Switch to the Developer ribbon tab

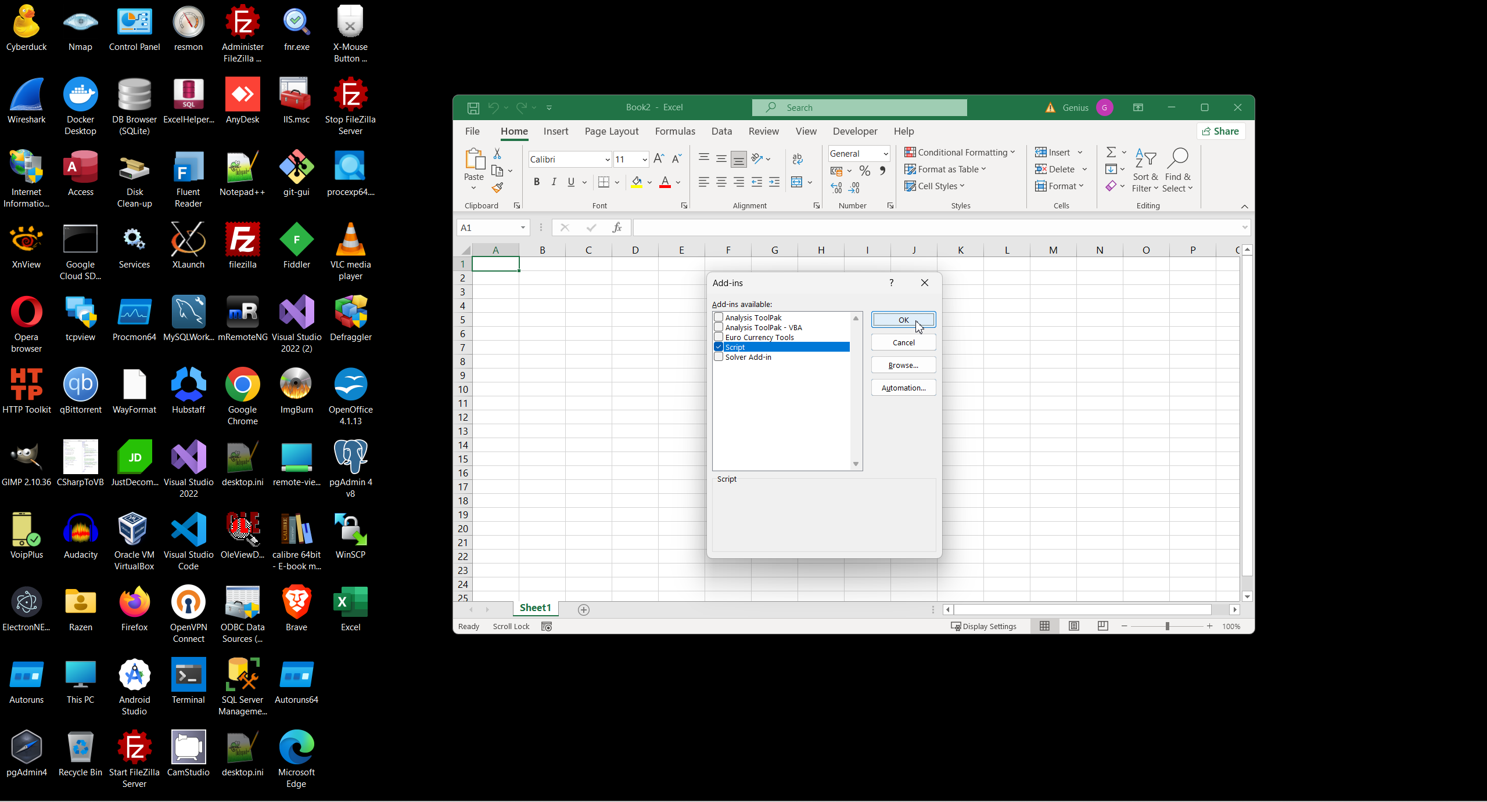[854, 132]
